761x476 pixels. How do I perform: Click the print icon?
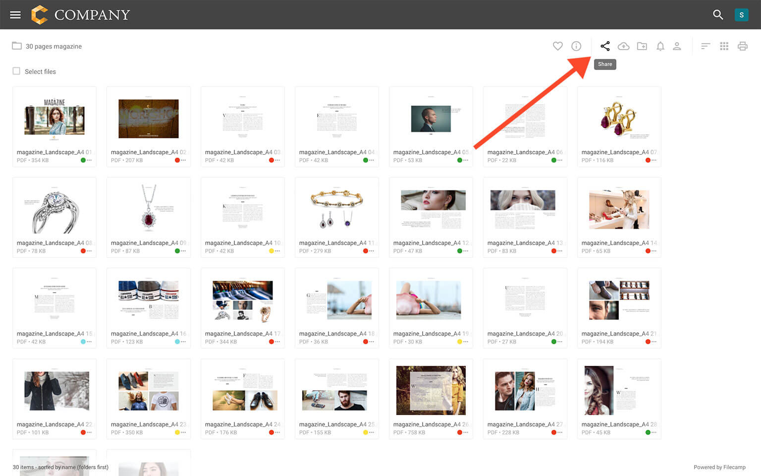(x=742, y=46)
